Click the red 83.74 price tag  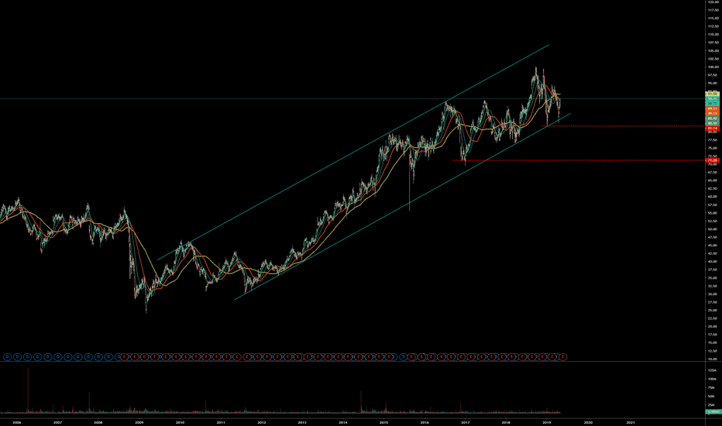(x=713, y=128)
